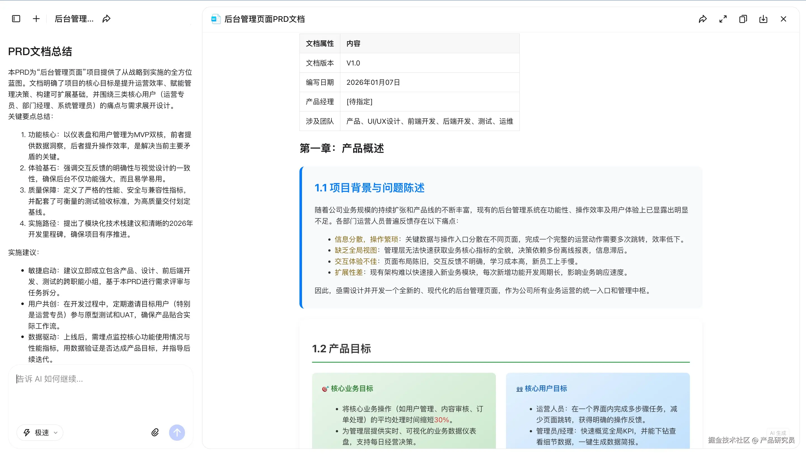Attach a file with the paperclip icon
Screen dimensions: 806x455
click(x=155, y=432)
